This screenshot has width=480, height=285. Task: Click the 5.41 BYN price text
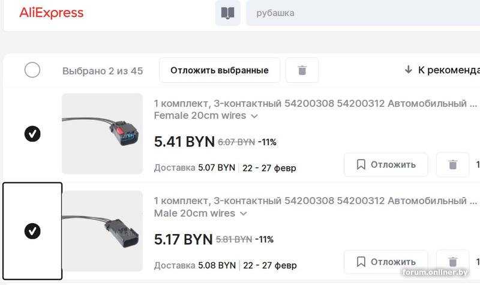(184, 142)
